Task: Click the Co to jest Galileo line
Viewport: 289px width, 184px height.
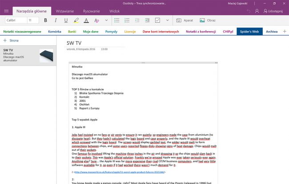Action: click(x=82, y=78)
